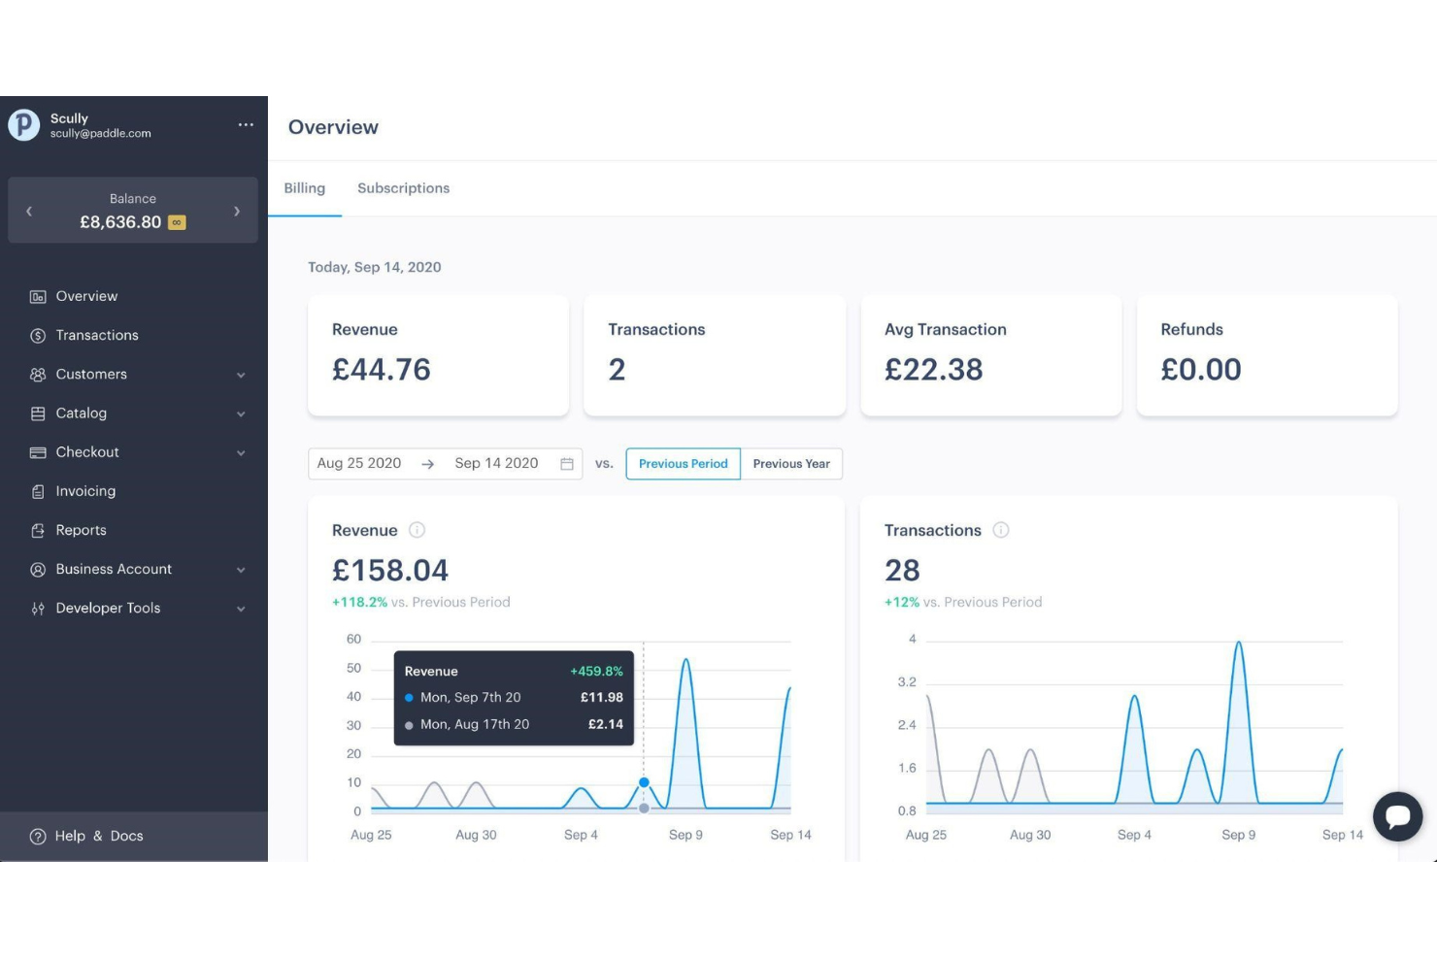The height and width of the screenshot is (958, 1437).
Task: Compare against Previous Period
Action: point(684,464)
